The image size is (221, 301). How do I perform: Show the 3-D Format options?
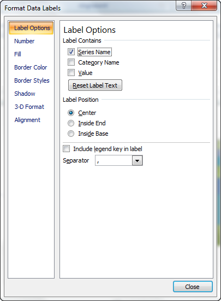pos(29,107)
